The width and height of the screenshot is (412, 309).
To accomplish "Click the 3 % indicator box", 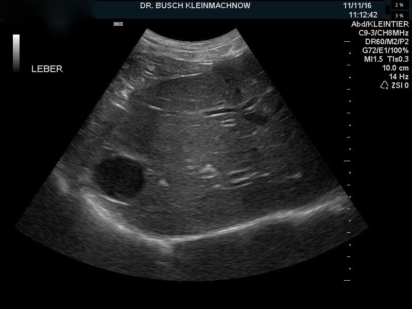I will 399,15.
